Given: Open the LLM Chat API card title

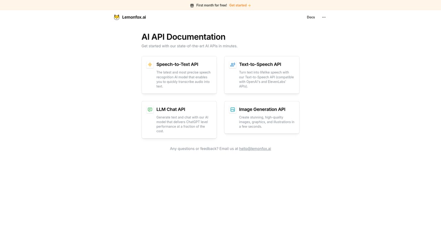Looking at the screenshot, I should 171,109.
